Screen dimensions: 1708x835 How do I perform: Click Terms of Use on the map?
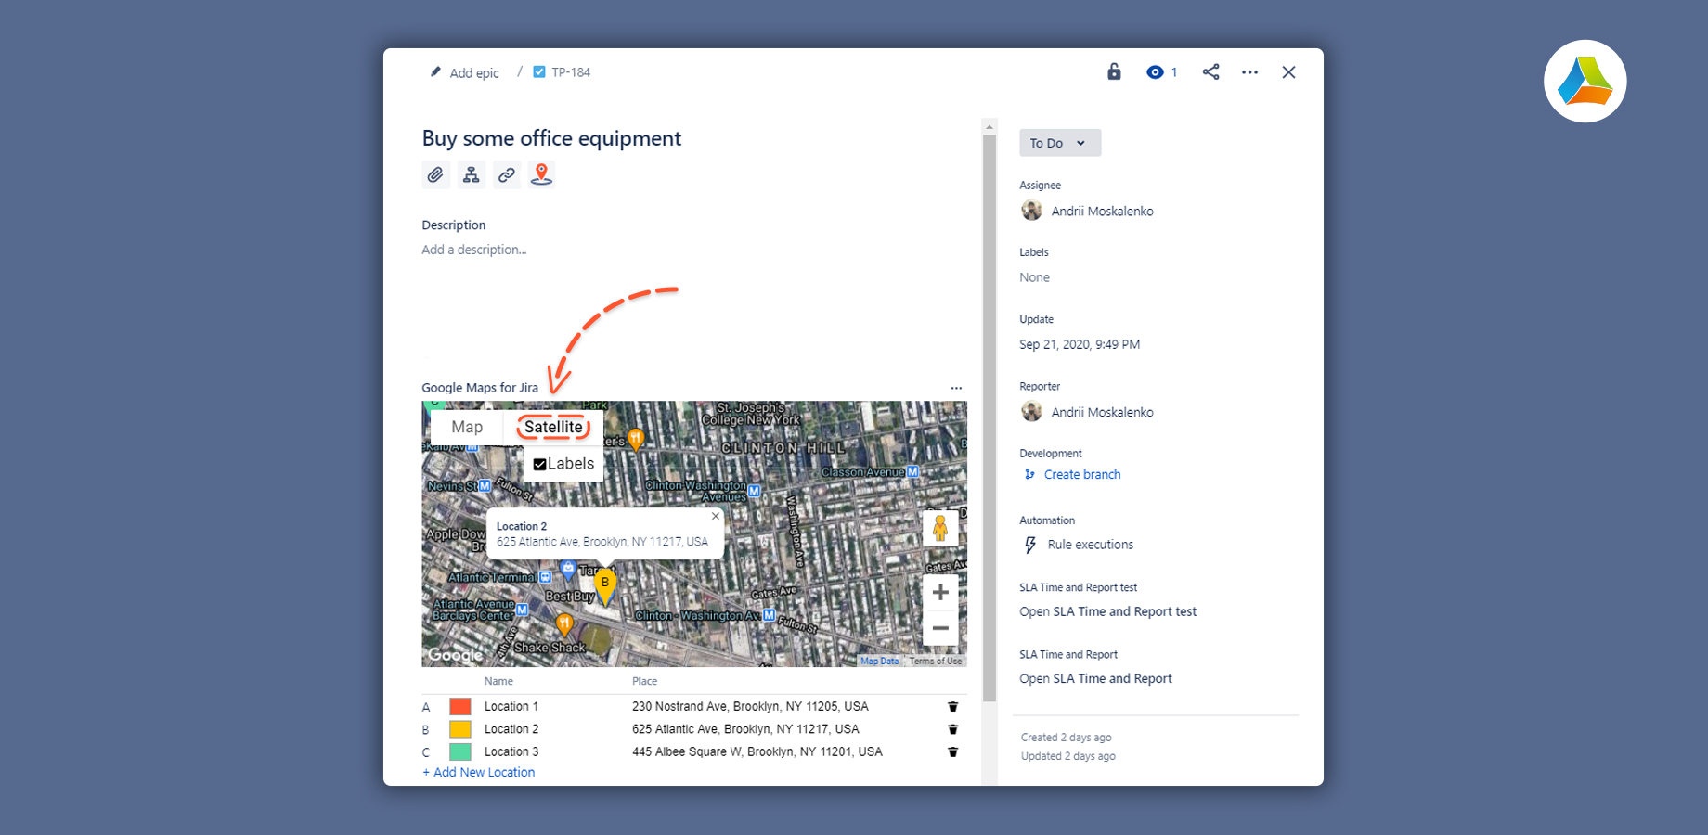tap(936, 661)
